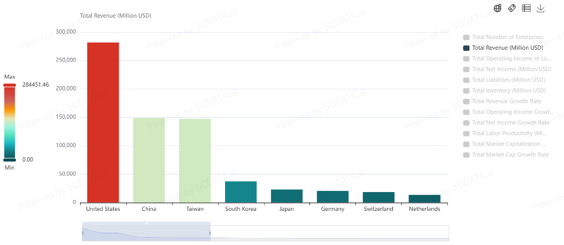Click the color gradient visual map bar

click(10, 122)
